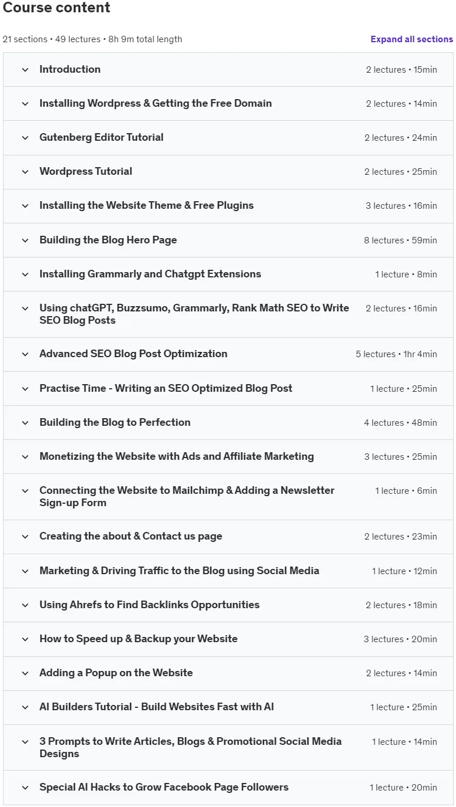
Task: Expand chevron of Creating the about & Contact us page
Action: point(25,537)
